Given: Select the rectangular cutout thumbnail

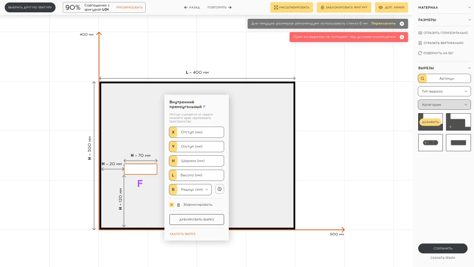Looking at the screenshot, I should click(x=458, y=142).
